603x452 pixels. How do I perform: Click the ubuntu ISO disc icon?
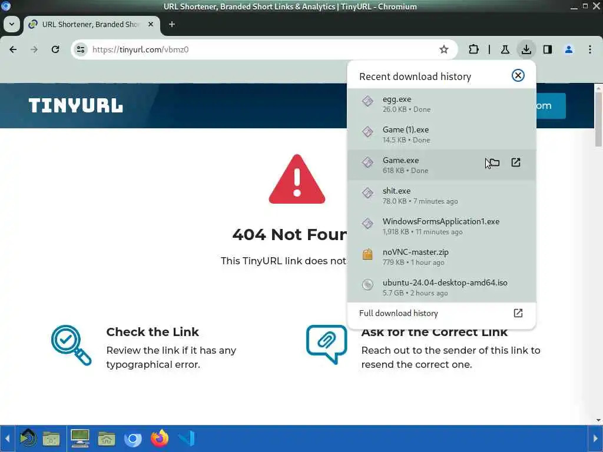tap(367, 284)
